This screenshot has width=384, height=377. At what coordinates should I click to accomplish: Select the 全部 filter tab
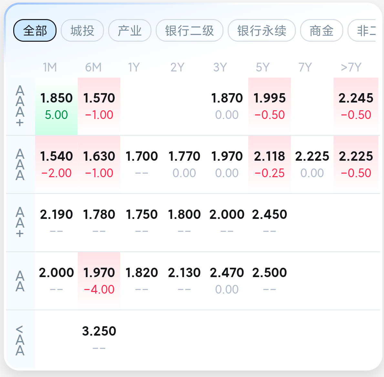[x=35, y=31]
